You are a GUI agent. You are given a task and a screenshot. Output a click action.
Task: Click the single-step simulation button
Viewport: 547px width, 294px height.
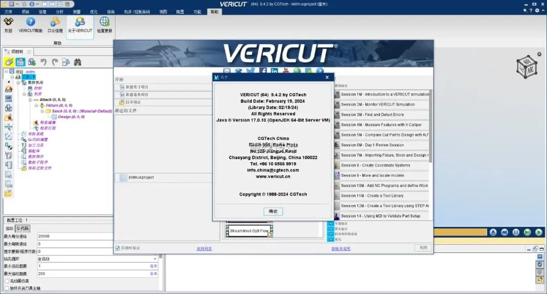tap(527, 232)
